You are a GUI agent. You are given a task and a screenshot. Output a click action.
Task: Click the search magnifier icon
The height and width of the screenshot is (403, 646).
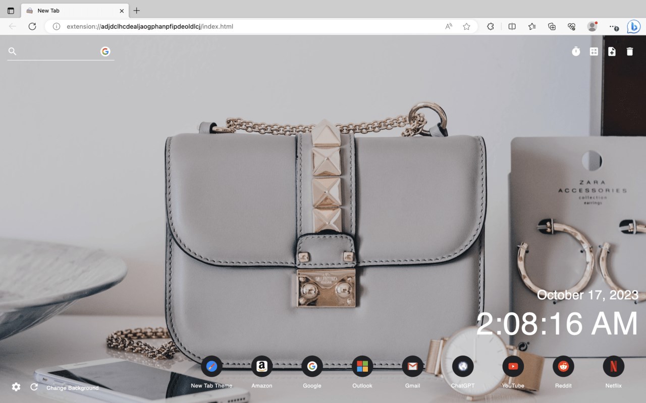click(x=13, y=51)
